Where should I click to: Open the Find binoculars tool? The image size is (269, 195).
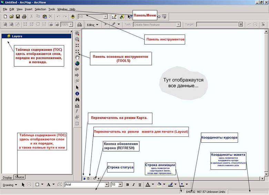77,99
